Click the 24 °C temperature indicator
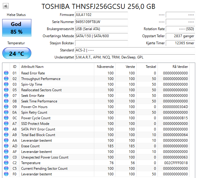The width and height of the screenshot is (197, 178). point(16,54)
